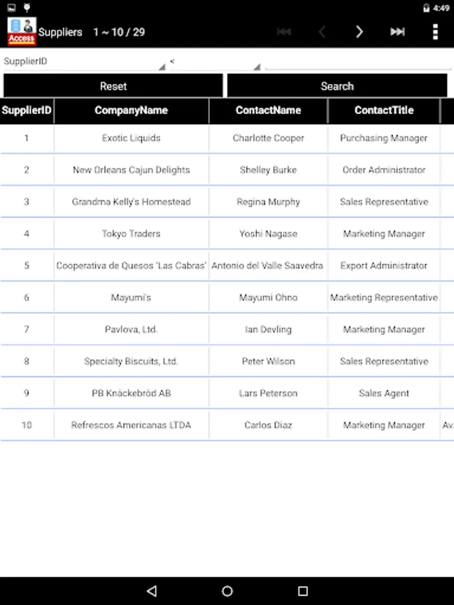Focus the search value input field
The height and width of the screenshot is (605, 454).
click(357, 62)
